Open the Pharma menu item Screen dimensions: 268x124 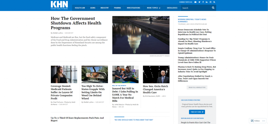(117, 8)
